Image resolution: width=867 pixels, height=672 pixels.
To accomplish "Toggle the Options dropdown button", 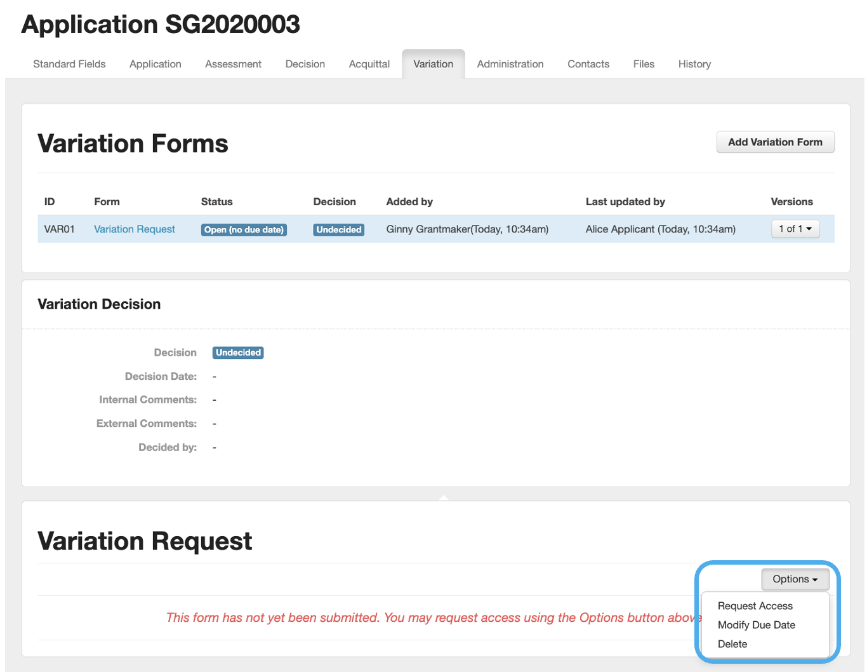I will [x=795, y=579].
